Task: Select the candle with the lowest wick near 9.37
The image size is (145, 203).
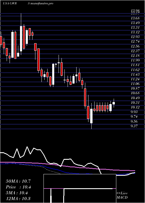Action: click(x=91, y=116)
